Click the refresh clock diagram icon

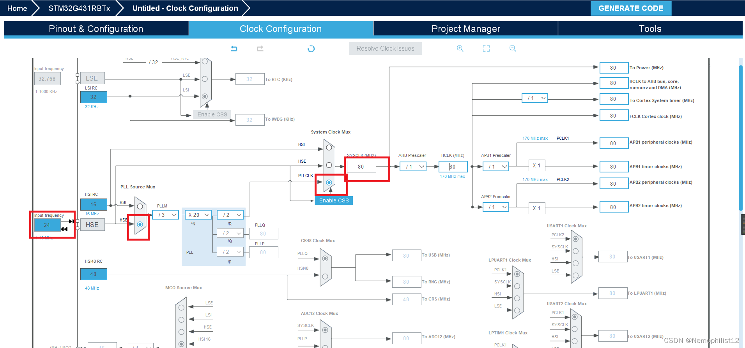click(x=311, y=48)
